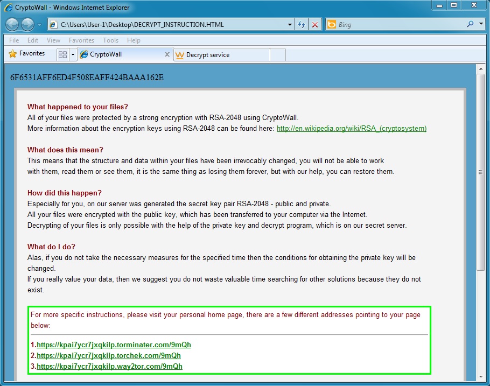Click the red Stop loading icon
Image resolution: width=490 pixels, height=386 pixels.
(315, 25)
